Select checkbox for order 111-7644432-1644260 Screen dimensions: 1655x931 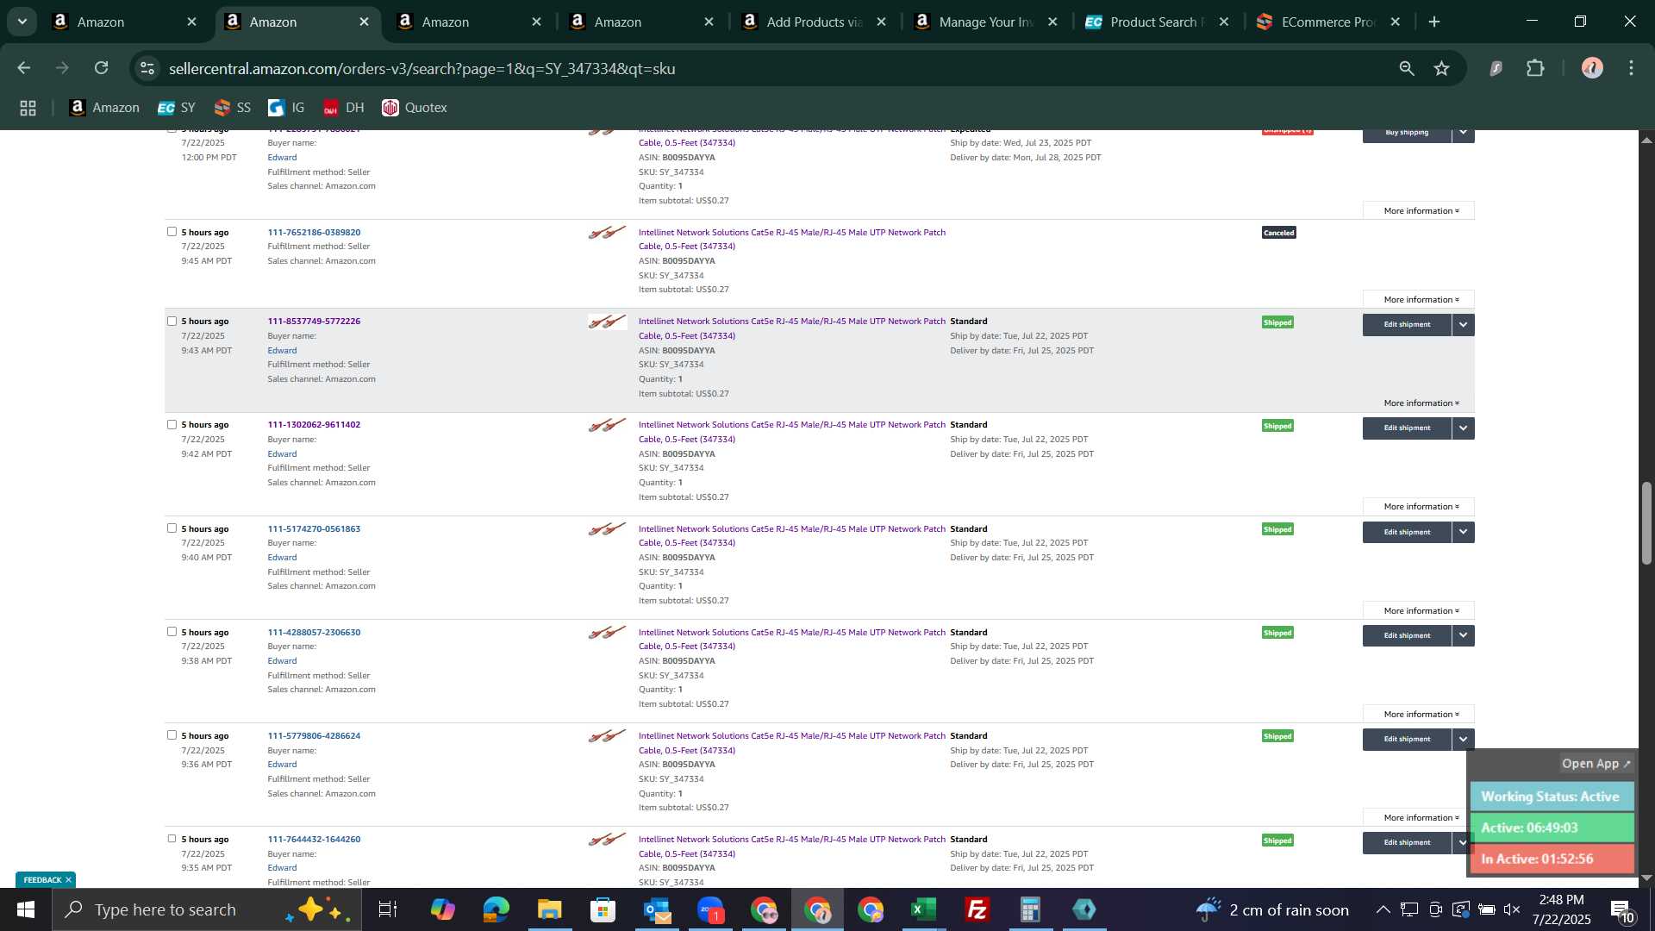click(x=172, y=839)
